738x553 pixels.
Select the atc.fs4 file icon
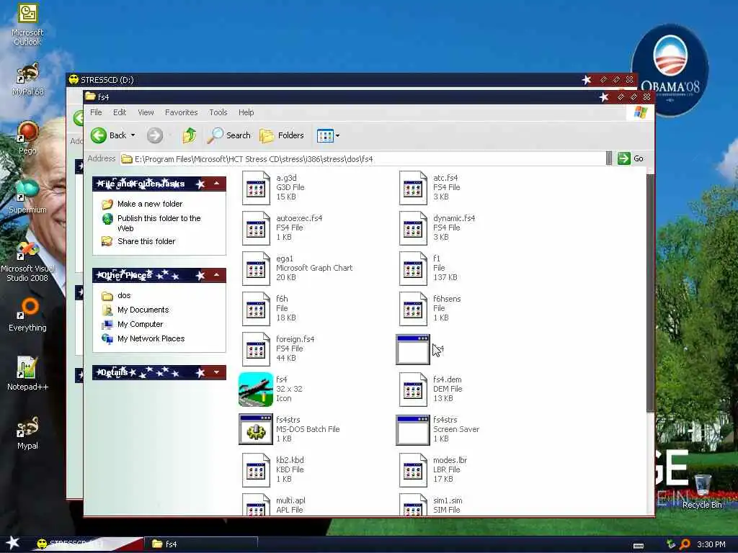click(413, 188)
